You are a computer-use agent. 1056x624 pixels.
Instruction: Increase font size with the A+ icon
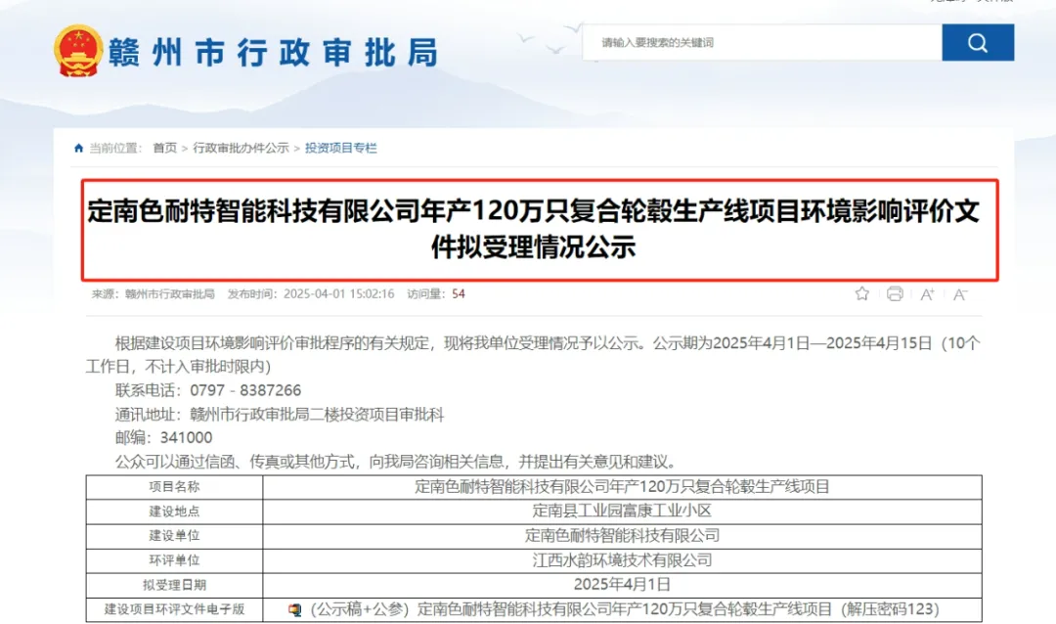(927, 294)
